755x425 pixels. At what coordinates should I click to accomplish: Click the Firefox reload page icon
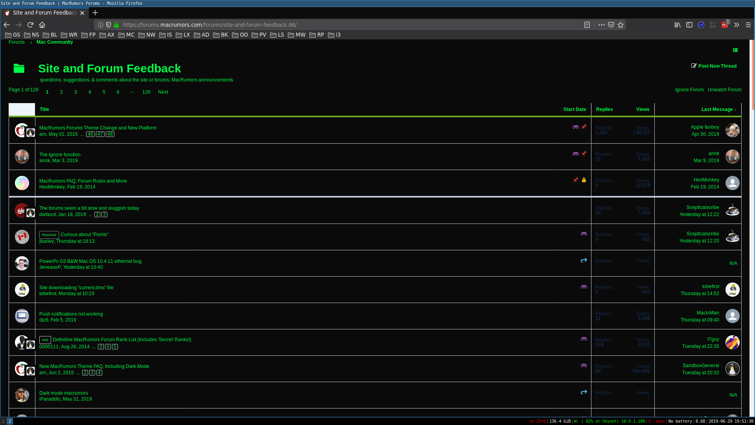tap(30, 25)
